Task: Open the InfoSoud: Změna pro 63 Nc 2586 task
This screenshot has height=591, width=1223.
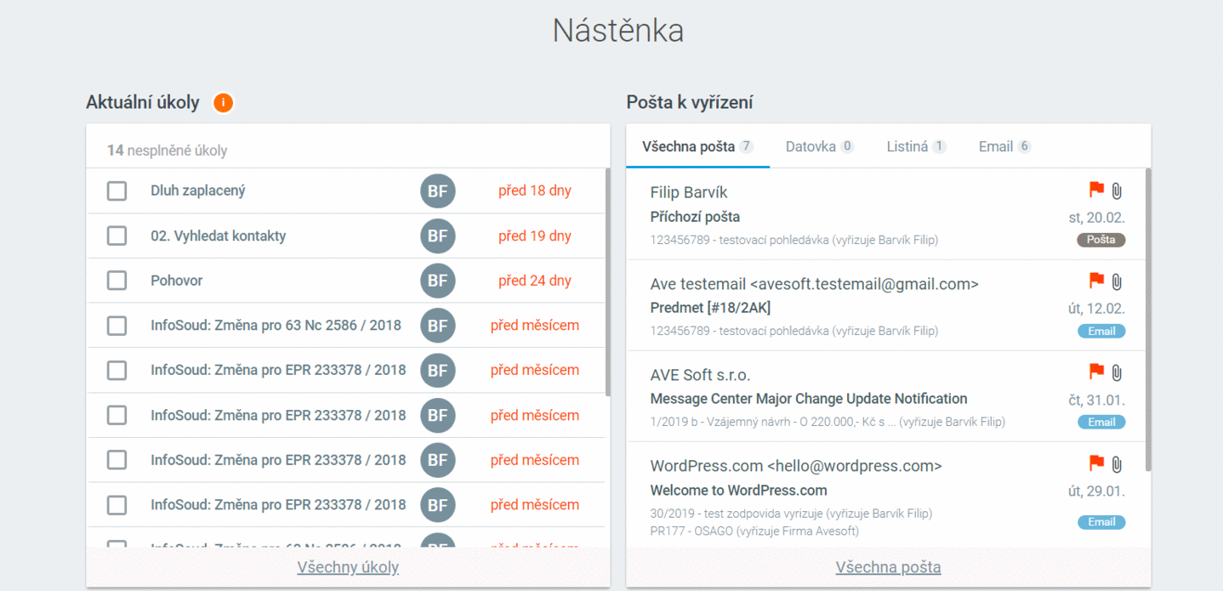Action: (x=276, y=325)
